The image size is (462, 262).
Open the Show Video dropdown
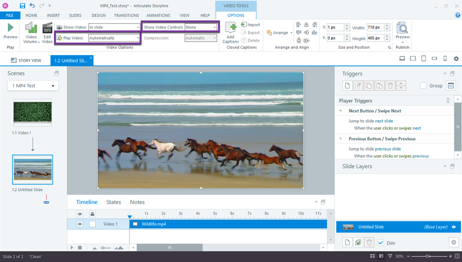[x=114, y=27]
